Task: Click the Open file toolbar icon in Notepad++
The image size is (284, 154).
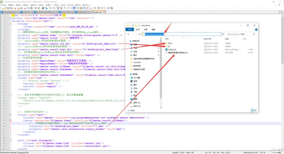Action: [5, 8]
